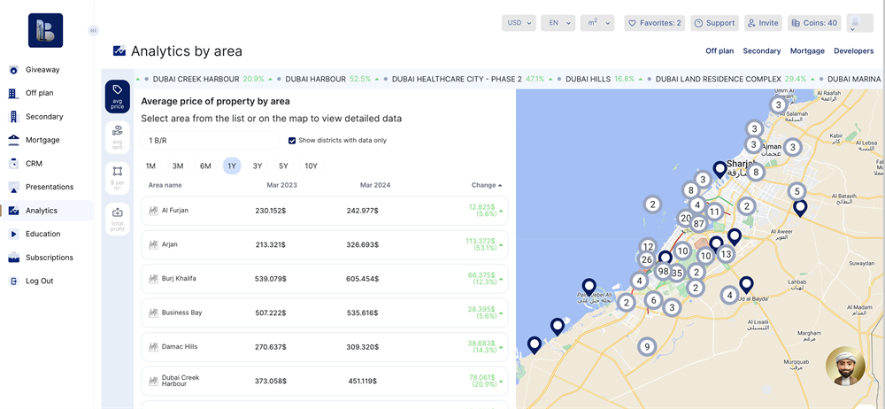Viewport: 885px width, 409px height.
Task: Select the 3Y time range option
Action: (x=258, y=166)
